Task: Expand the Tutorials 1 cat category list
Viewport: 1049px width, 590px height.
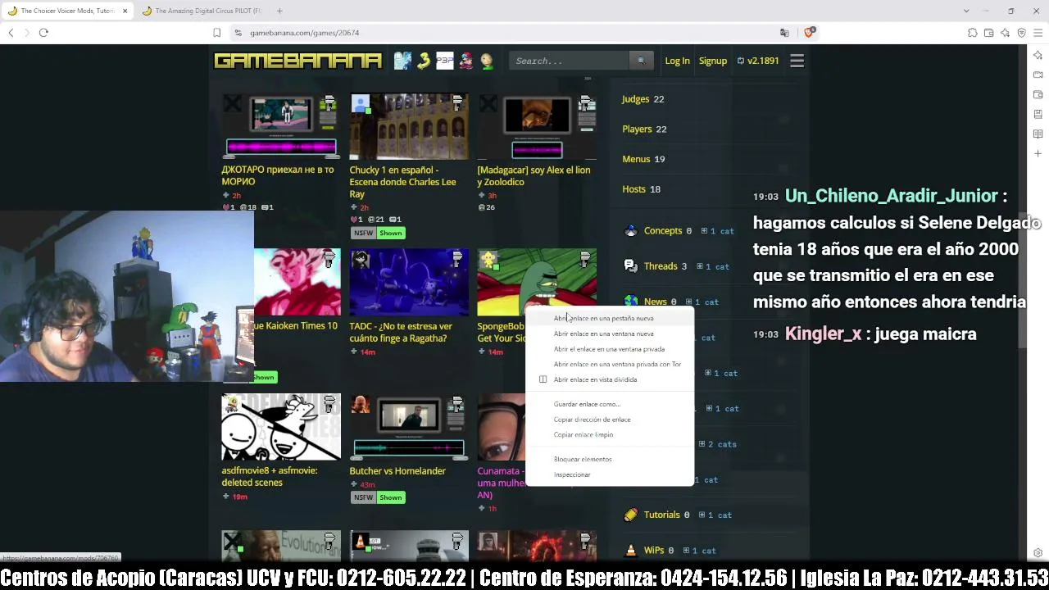Action: tap(714, 515)
